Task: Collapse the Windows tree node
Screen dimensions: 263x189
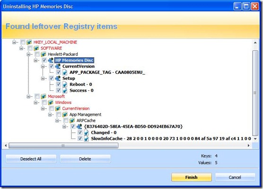Action: pos(35,103)
